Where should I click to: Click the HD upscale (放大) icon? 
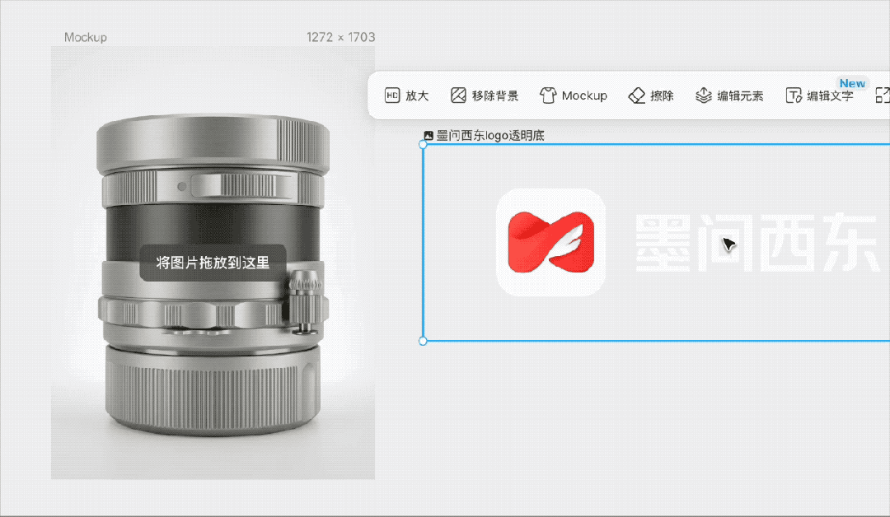pyautogui.click(x=392, y=95)
